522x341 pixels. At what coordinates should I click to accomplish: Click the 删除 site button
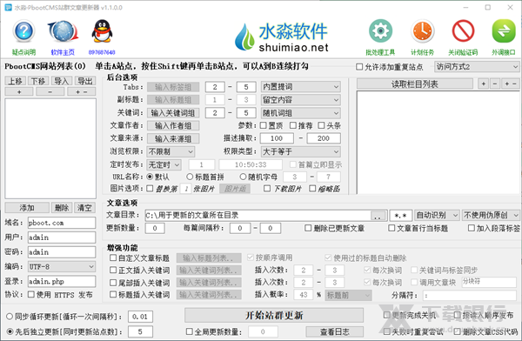pyautogui.click(x=62, y=208)
